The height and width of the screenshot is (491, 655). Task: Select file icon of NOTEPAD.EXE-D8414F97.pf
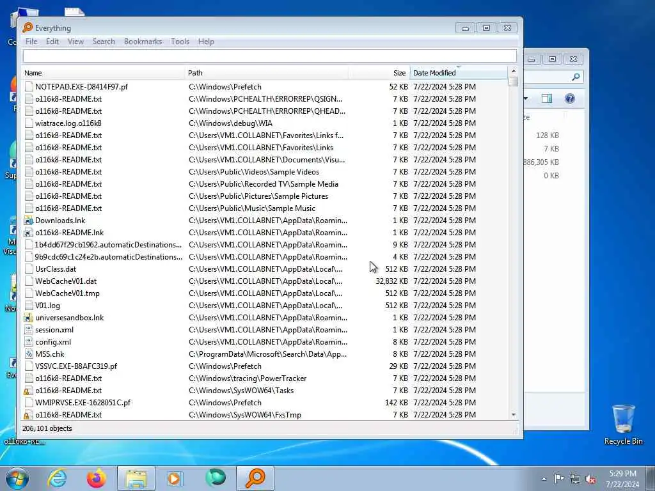28,86
